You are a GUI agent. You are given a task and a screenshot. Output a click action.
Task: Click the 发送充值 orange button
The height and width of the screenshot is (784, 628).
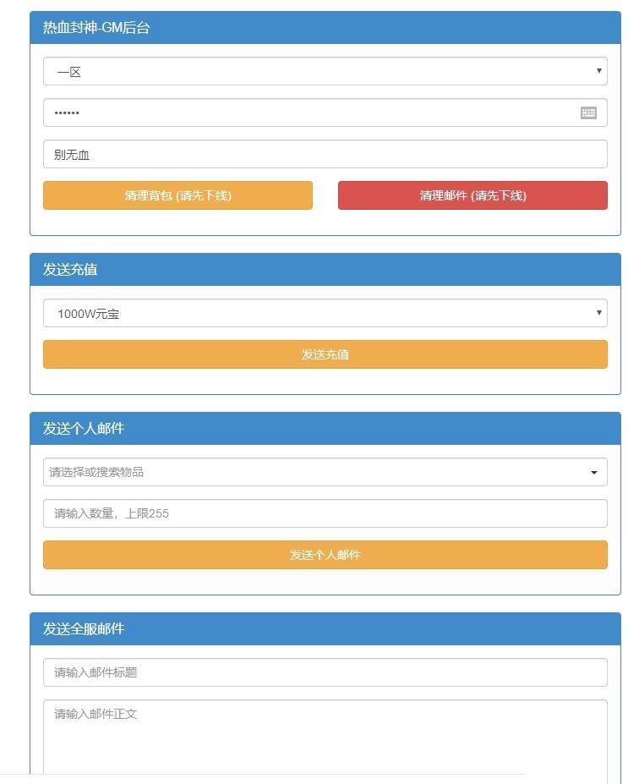point(325,354)
